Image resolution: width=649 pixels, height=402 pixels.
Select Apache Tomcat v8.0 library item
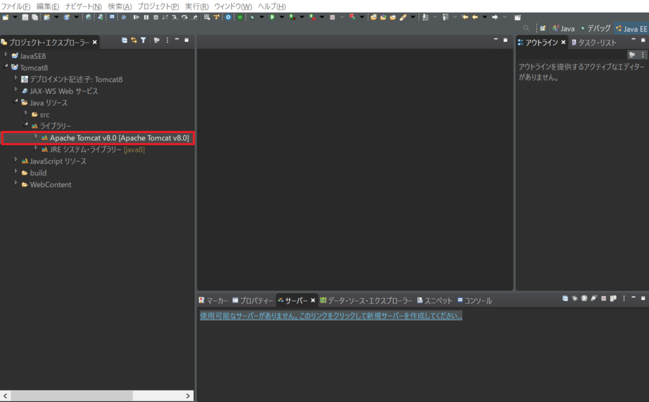pos(119,138)
